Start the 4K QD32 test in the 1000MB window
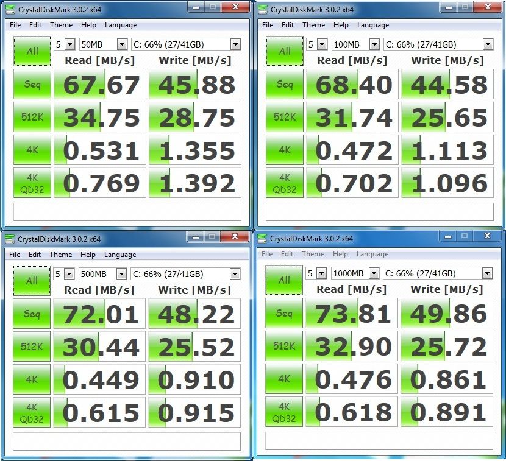This screenshot has height=461, width=506. click(x=284, y=412)
